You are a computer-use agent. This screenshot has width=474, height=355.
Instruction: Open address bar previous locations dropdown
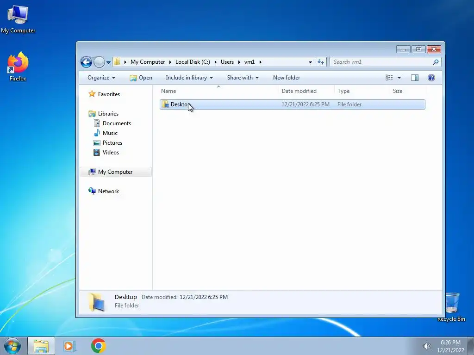point(310,62)
